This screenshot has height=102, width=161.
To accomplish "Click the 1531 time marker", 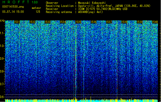I will pos(17,22).
